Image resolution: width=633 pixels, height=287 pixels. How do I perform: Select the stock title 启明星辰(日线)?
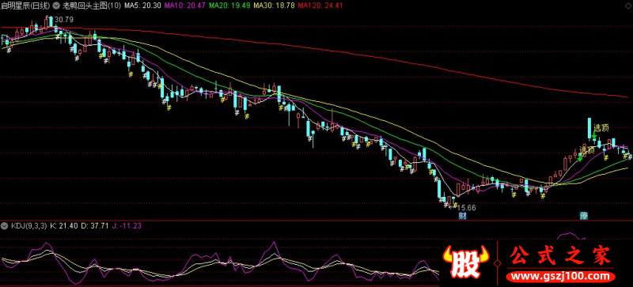point(26,6)
